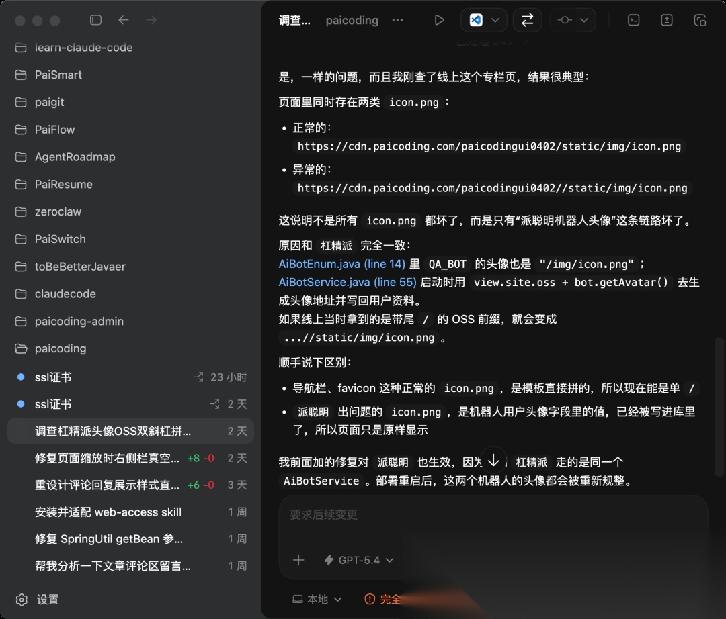Open 重设计评论回复展示样式 thread

pos(130,485)
